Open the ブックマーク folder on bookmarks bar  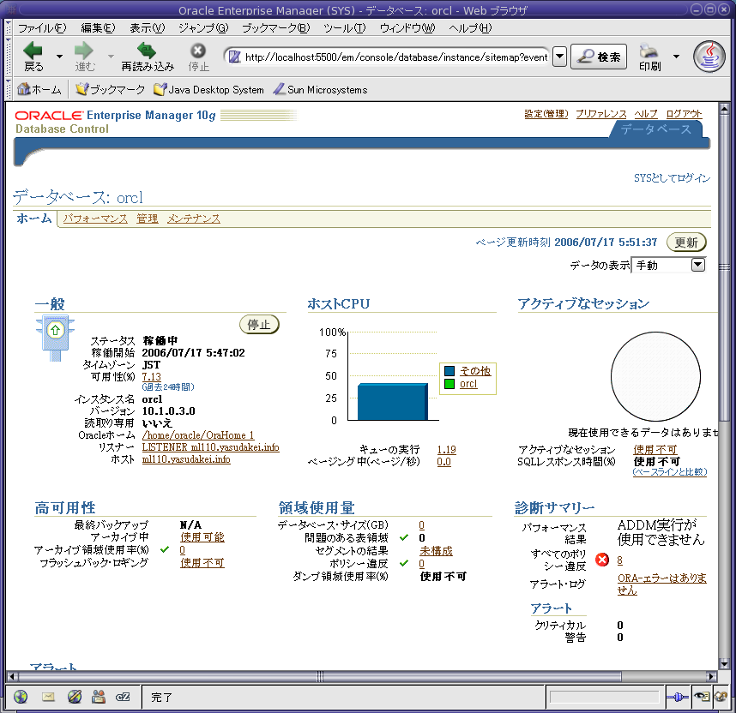[111, 89]
